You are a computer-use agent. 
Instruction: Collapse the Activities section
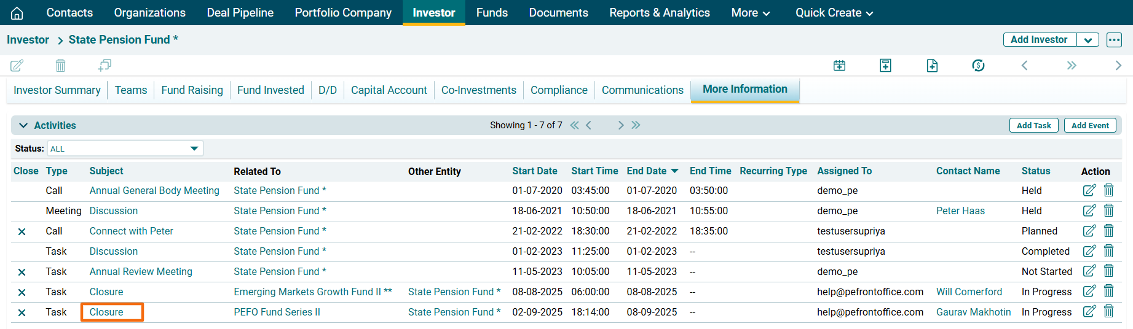(23, 125)
